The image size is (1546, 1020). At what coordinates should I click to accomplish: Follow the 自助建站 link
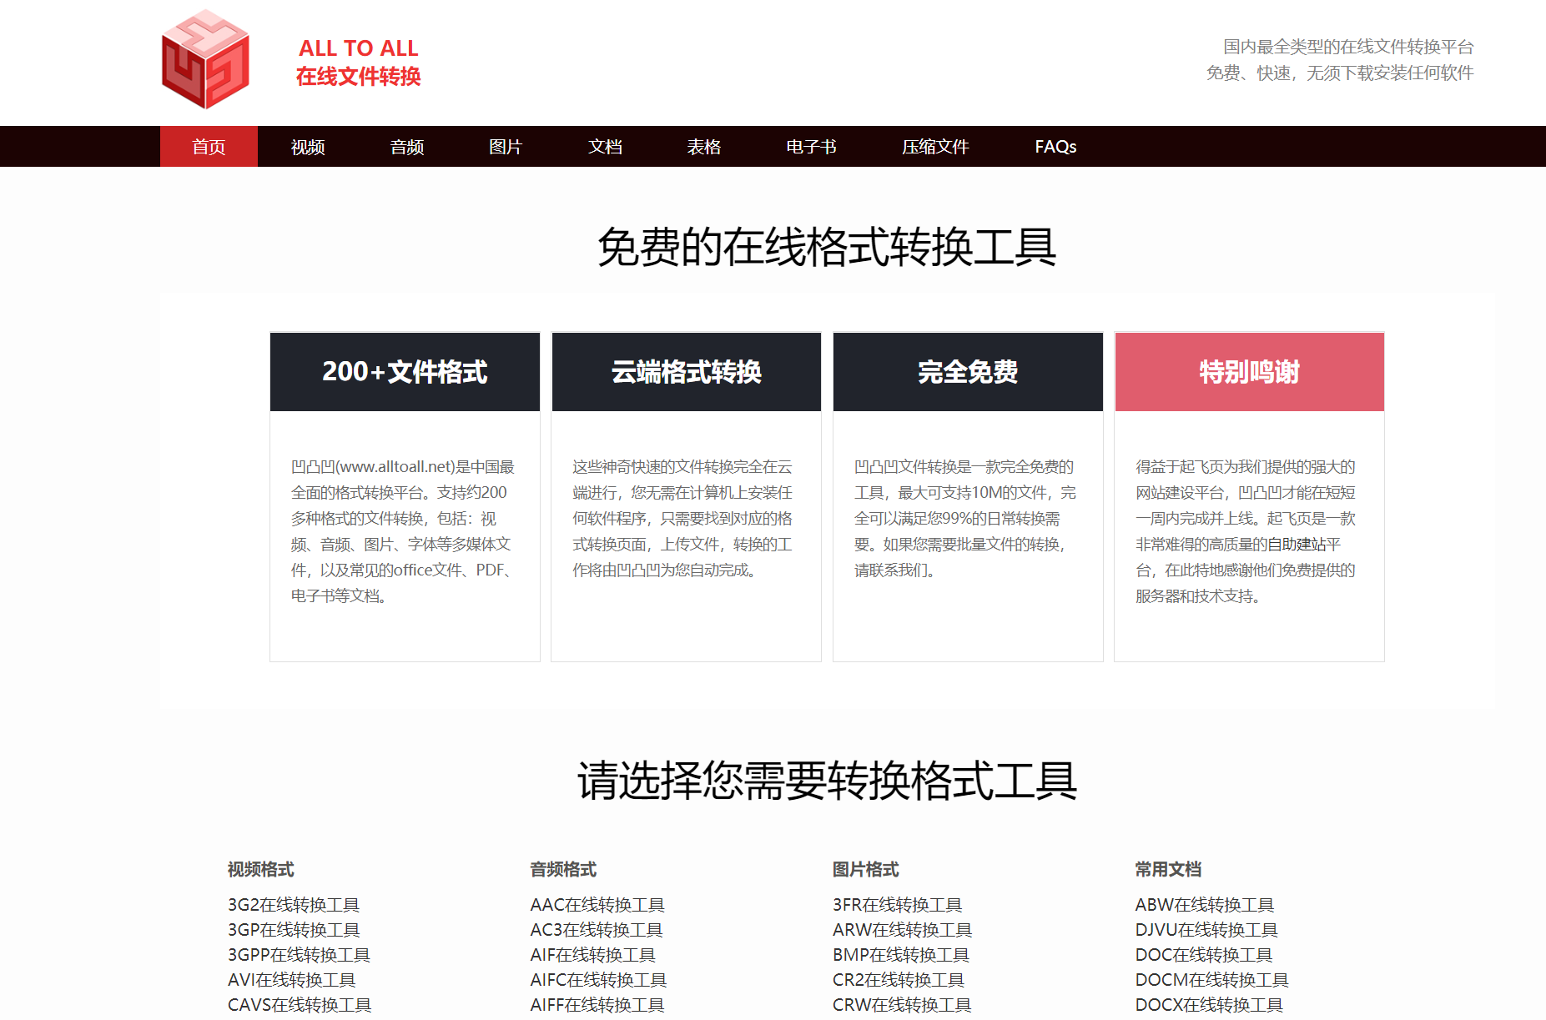[1297, 545]
